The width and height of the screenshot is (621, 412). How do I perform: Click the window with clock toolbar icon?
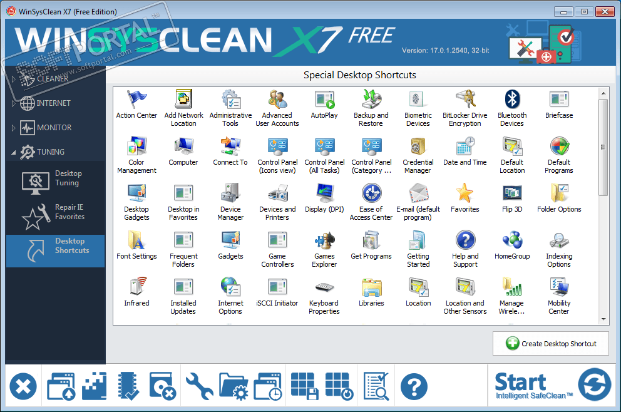tap(268, 386)
